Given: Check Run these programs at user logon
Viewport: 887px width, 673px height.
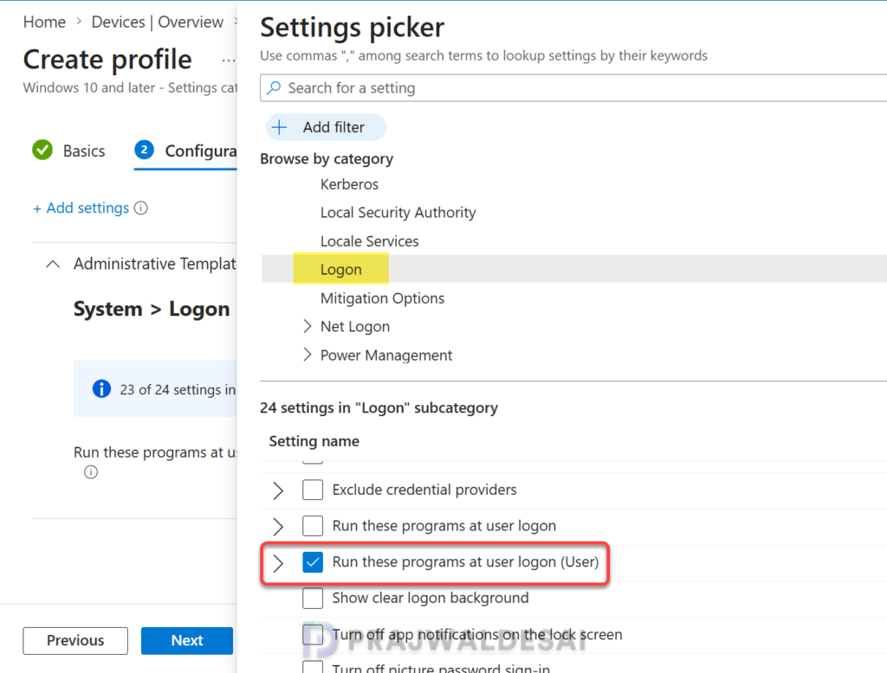Looking at the screenshot, I should click(x=313, y=526).
